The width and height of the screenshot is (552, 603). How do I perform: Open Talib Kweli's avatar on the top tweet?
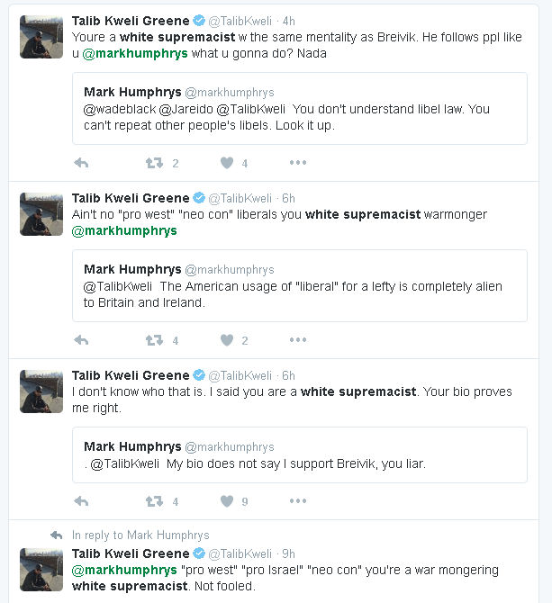click(x=41, y=38)
